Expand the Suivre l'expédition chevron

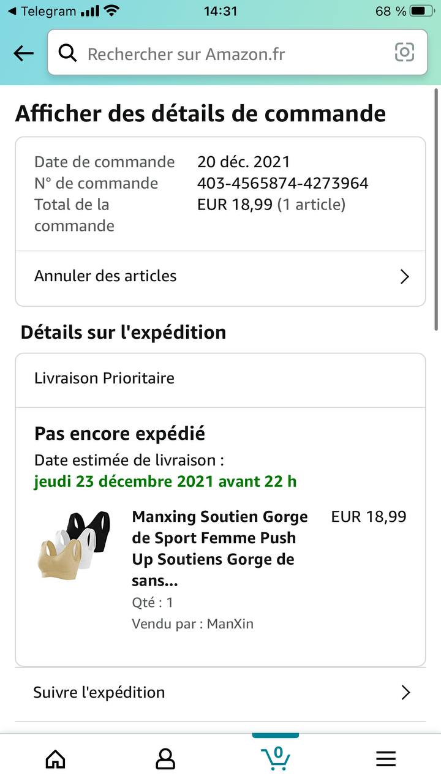coord(405,693)
